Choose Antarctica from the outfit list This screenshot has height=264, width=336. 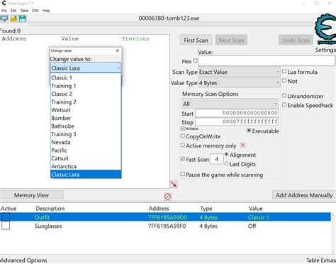(86, 166)
